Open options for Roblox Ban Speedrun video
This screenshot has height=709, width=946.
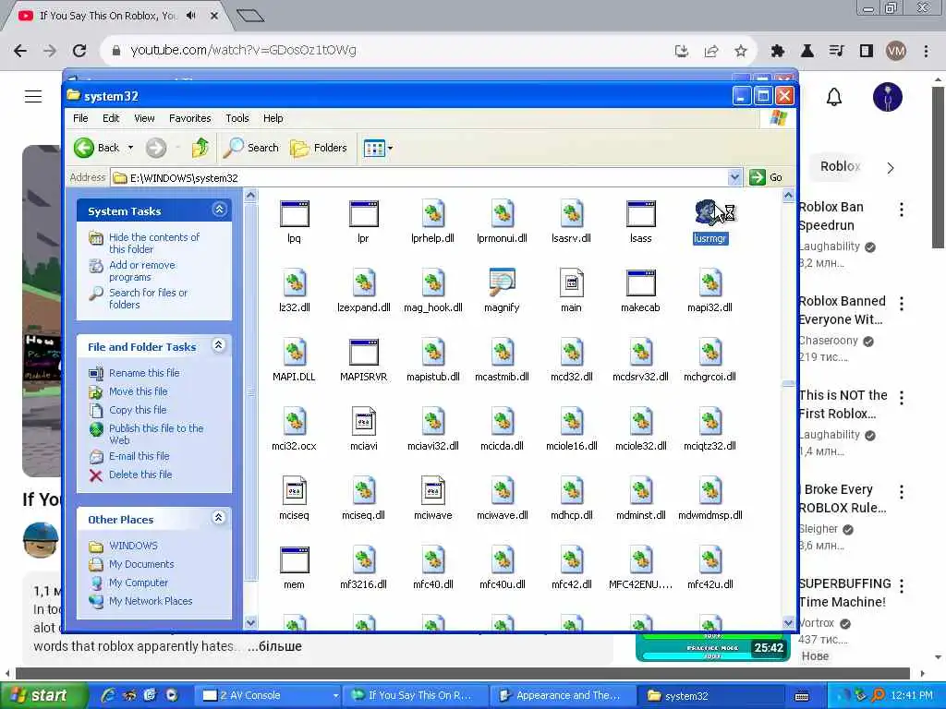click(x=902, y=210)
